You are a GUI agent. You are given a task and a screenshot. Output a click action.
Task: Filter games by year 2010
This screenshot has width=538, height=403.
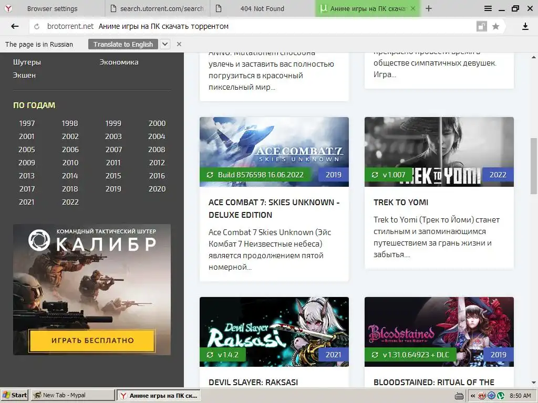pyautogui.click(x=70, y=163)
